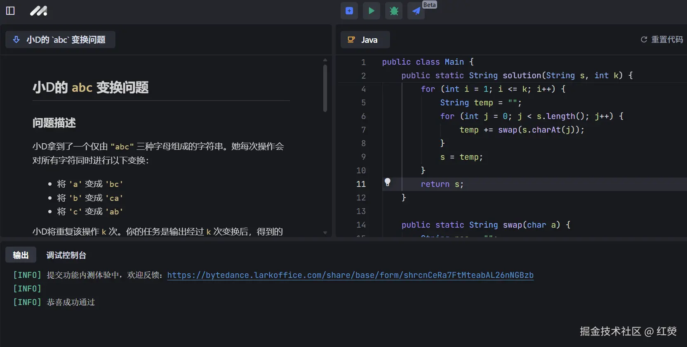Click the 重置代码 reset code button
Screen dimensions: 687x347
click(666, 40)
